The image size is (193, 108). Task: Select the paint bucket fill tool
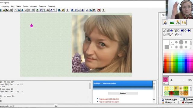point(171,31)
